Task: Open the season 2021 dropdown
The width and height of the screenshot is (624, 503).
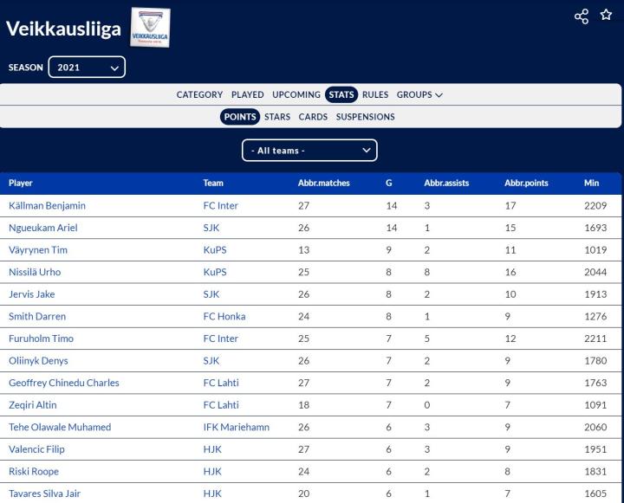Action: coord(87,68)
